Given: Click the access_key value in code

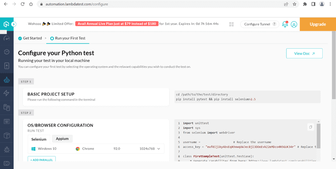Looking at the screenshot, I should click(x=251, y=147).
